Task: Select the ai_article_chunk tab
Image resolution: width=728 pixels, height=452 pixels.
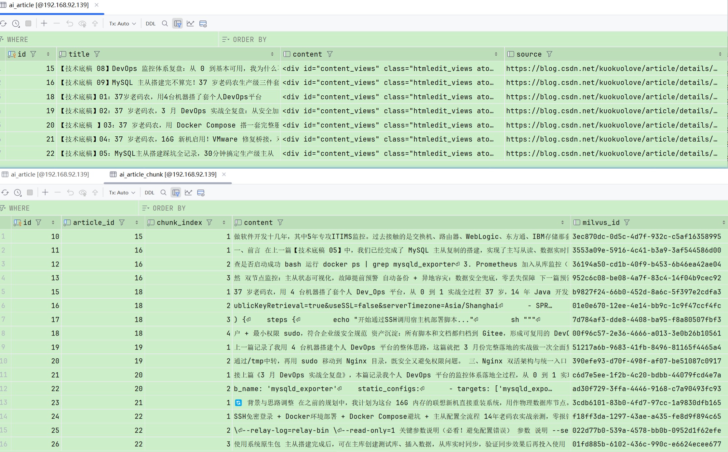Action: pyautogui.click(x=168, y=174)
